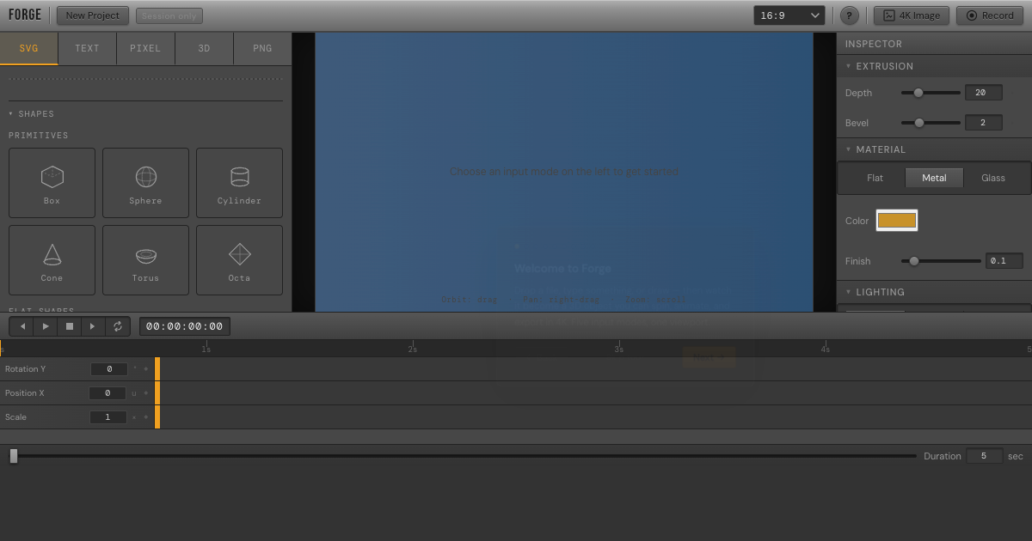This screenshot has height=541, width=1032.
Task: Adjust the Finish slider
Action: pyautogui.click(x=941, y=261)
